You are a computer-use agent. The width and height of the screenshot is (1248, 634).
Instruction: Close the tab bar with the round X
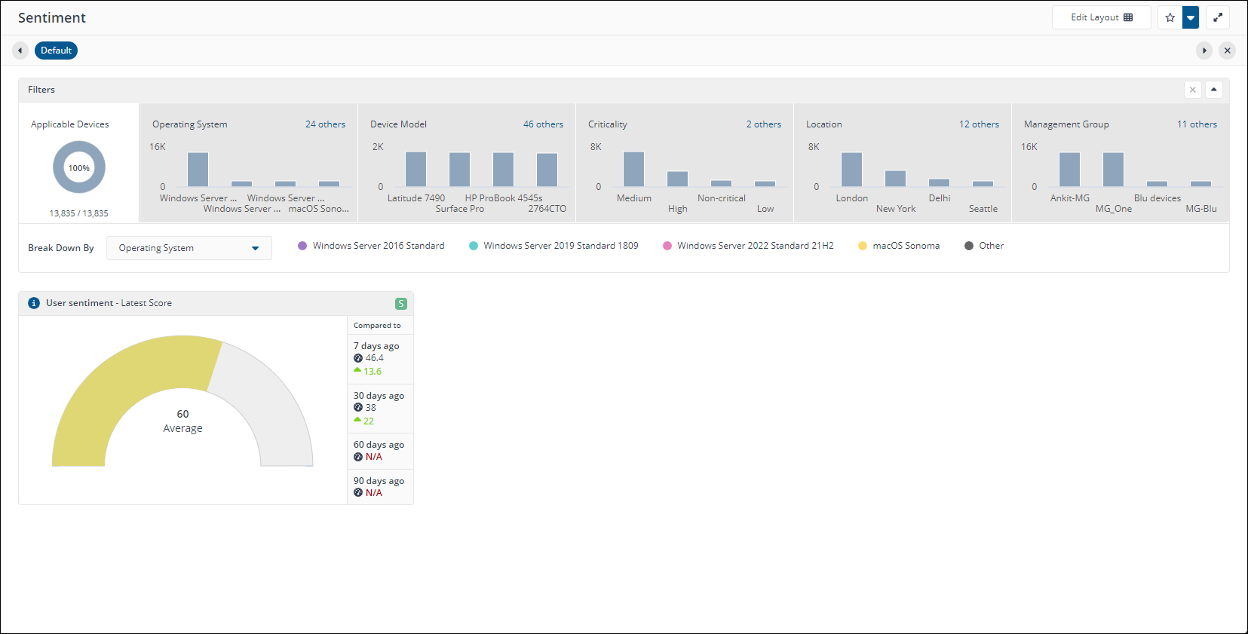point(1227,51)
